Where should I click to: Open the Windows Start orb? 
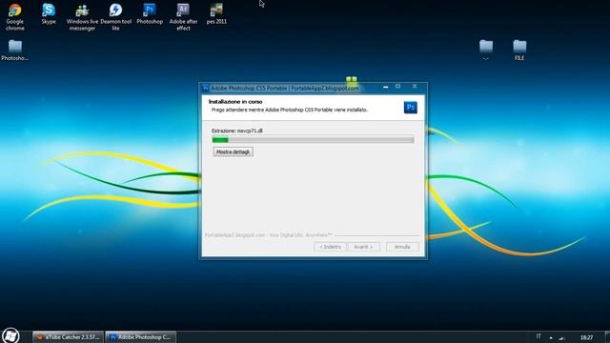coord(10,335)
